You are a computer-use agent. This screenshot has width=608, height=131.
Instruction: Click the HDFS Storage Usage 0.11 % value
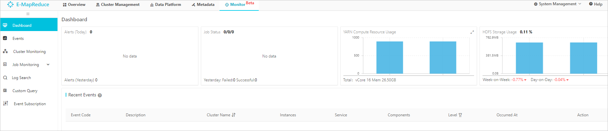coord(526,32)
